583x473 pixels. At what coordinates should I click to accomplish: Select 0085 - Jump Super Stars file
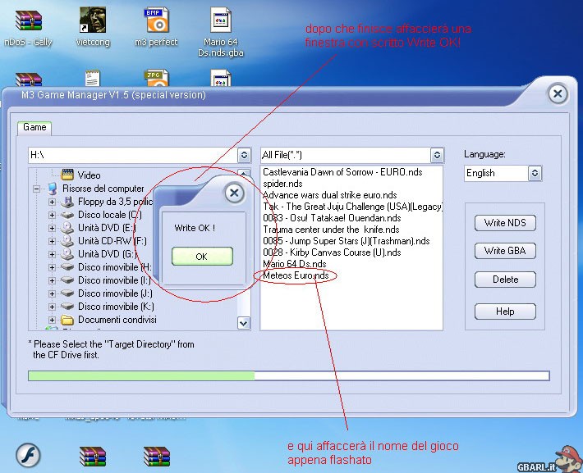click(347, 241)
